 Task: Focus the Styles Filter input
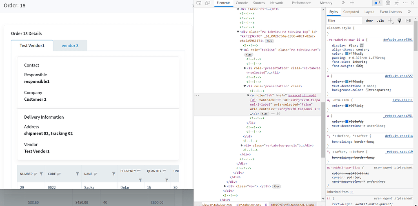(x=344, y=20)
